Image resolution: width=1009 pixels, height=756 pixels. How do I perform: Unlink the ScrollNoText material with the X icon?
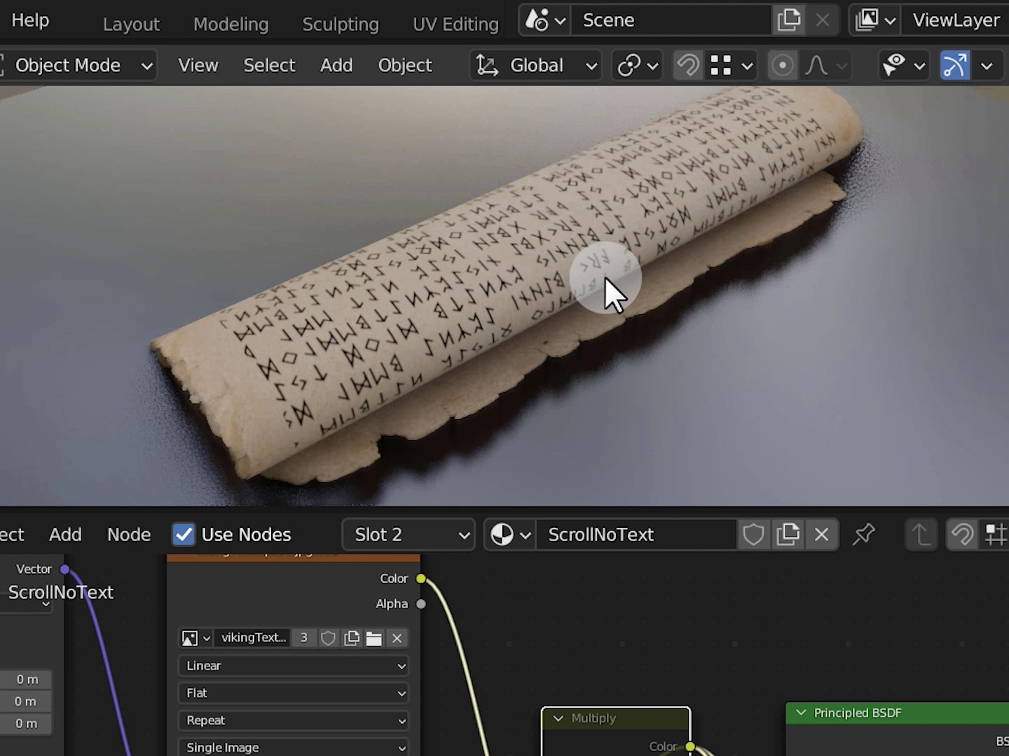point(821,535)
